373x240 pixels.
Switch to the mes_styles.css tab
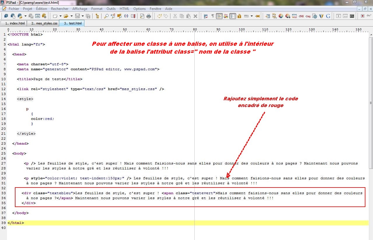(44, 23)
